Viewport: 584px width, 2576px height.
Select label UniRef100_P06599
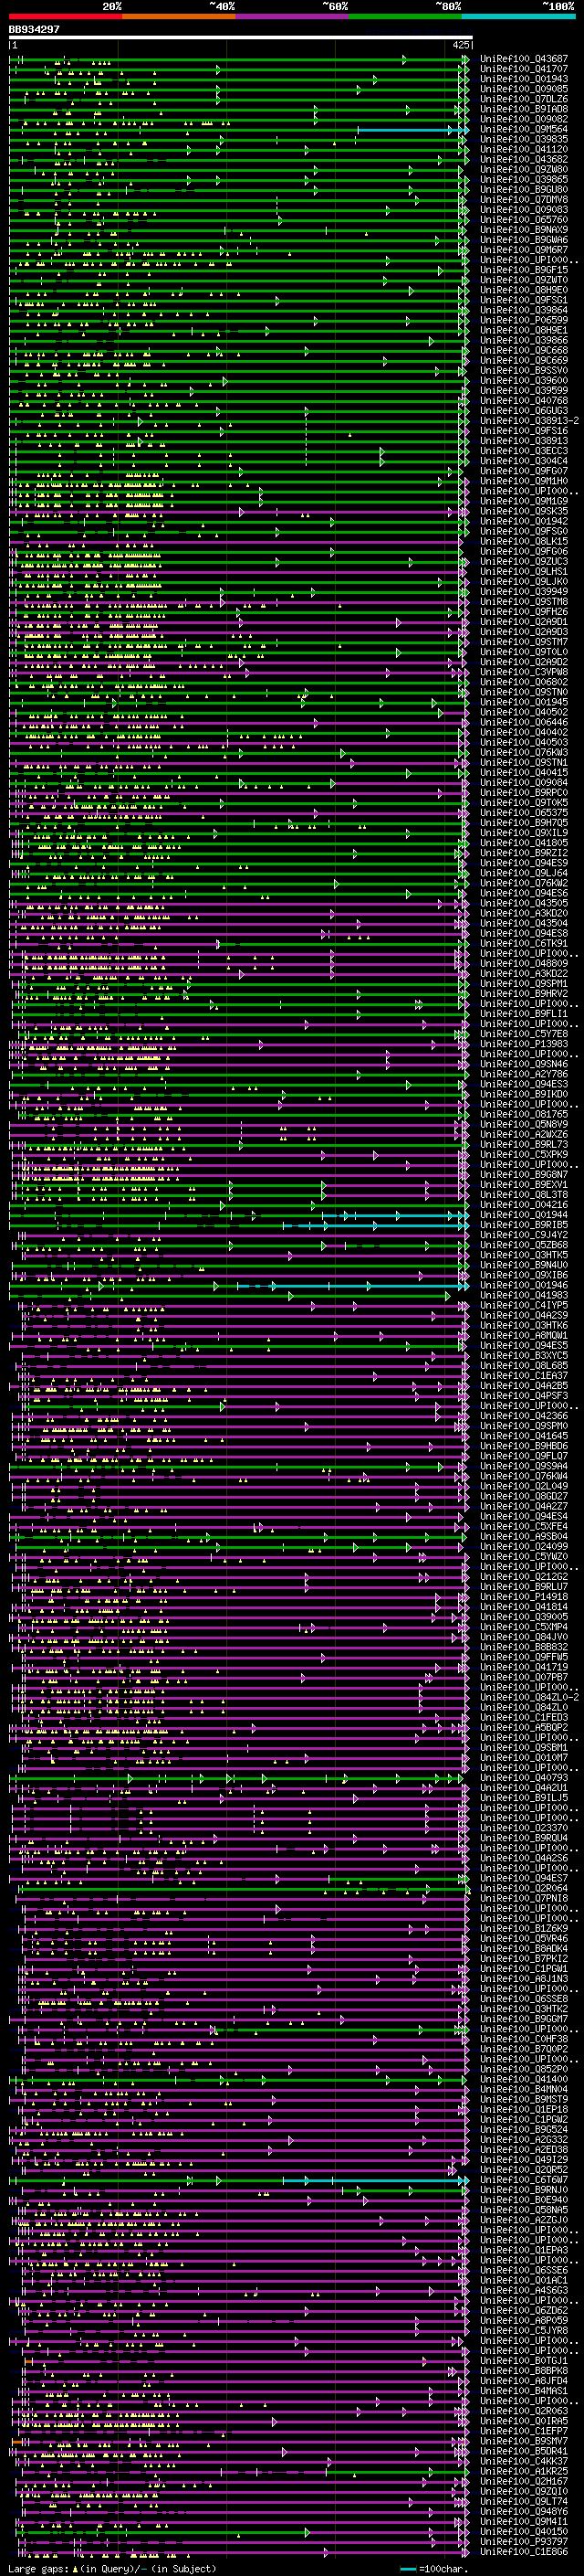click(x=524, y=320)
